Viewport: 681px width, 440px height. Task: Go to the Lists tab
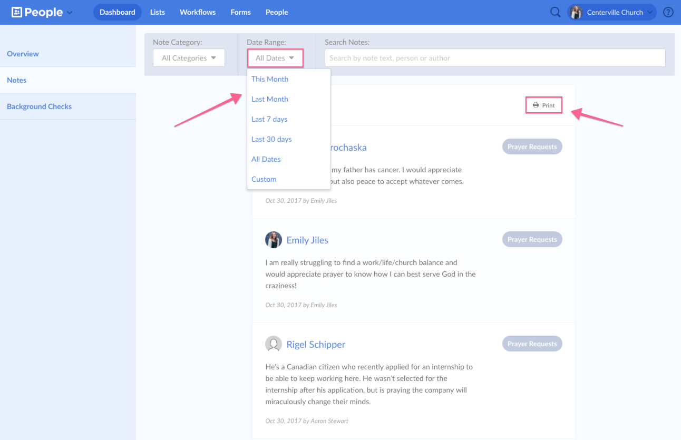[158, 12]
